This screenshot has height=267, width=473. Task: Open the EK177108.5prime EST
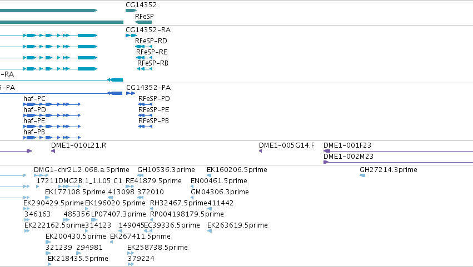[x=47, y=198]
